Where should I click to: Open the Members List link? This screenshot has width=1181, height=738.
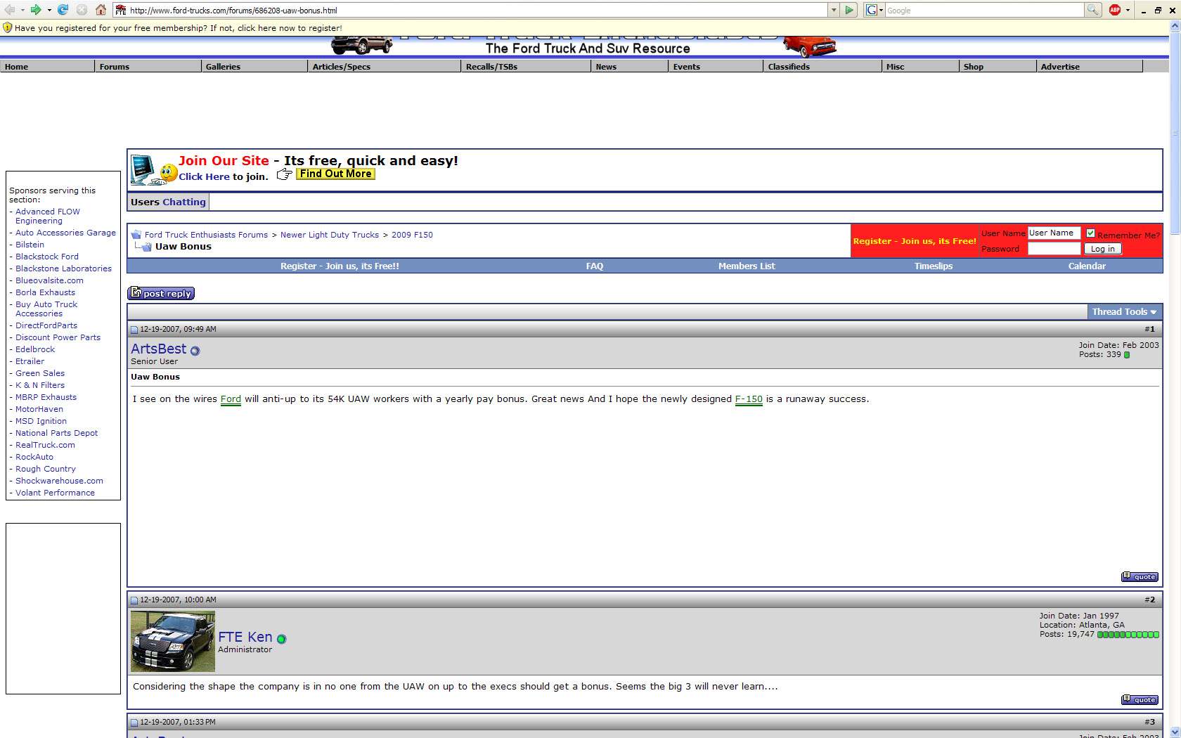click(747, 266)
